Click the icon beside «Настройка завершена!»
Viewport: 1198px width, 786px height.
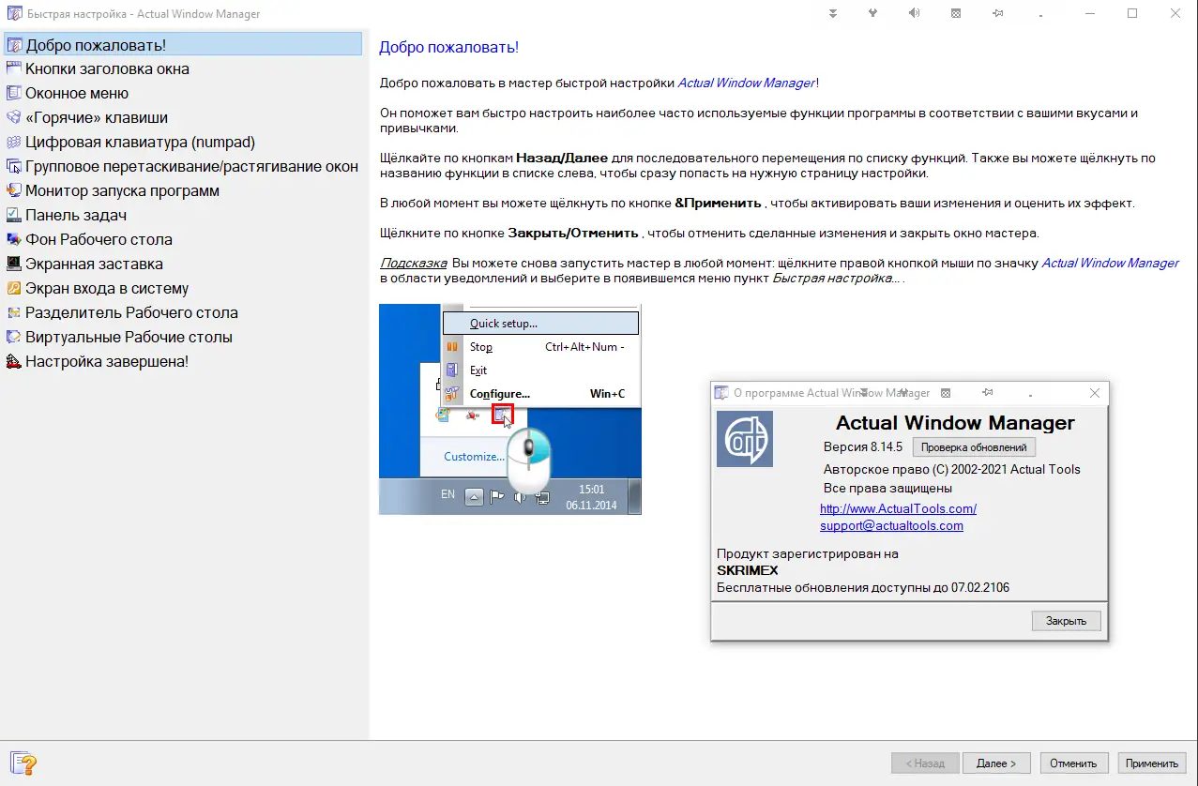(x=13, y=361)
